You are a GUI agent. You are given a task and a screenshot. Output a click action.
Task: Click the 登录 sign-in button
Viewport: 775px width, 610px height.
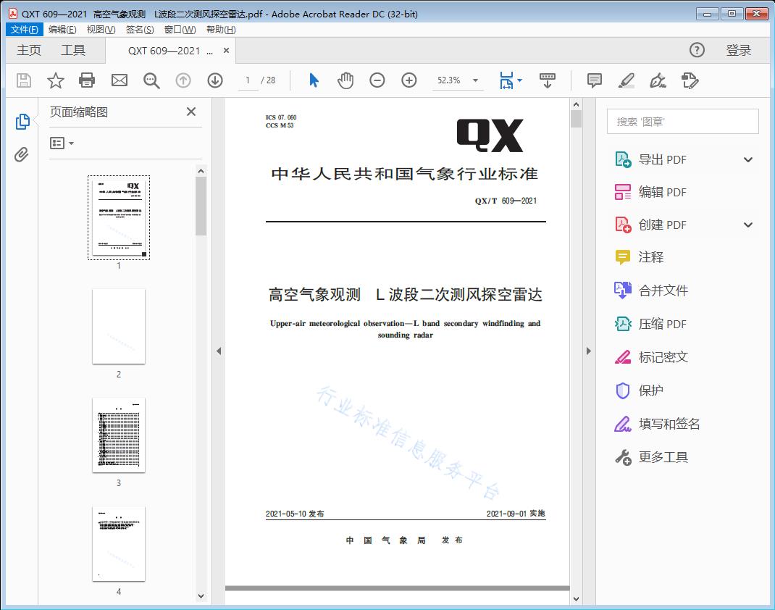(x=738, y=50)
